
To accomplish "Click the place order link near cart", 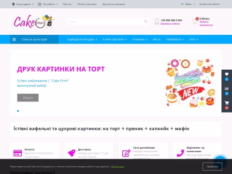I will [x=206, y=23].
